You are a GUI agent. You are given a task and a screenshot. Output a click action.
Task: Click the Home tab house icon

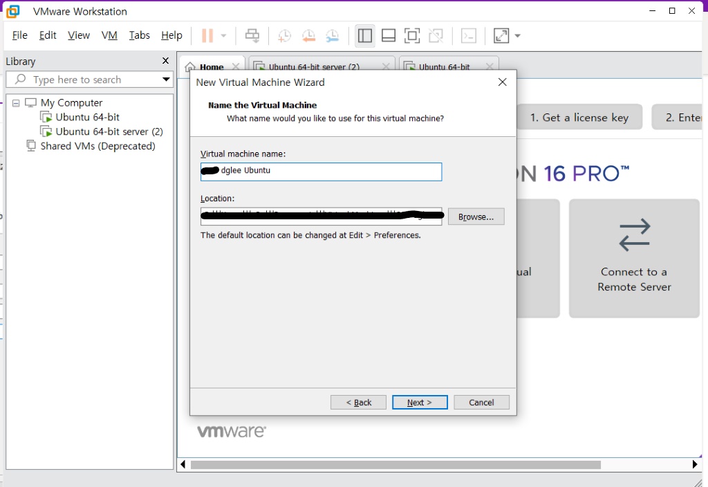pos(191,67)
